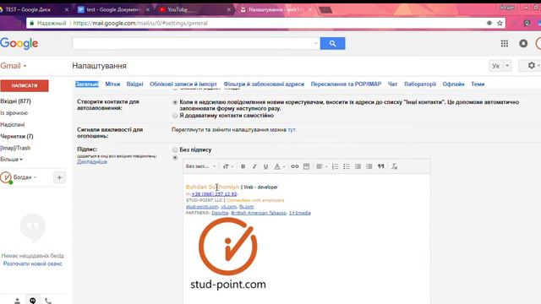This screenshot has width=541, height=304.
Task: Open search options arrow in search box
Action: coord(315,43)
